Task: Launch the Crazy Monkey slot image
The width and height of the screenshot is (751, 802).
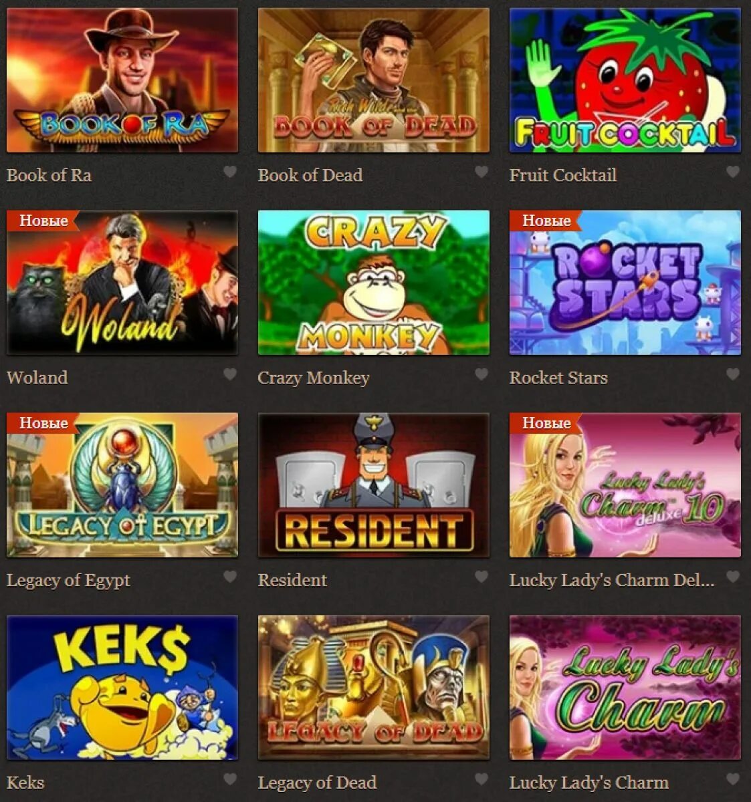Action: [x=374, y=283]
